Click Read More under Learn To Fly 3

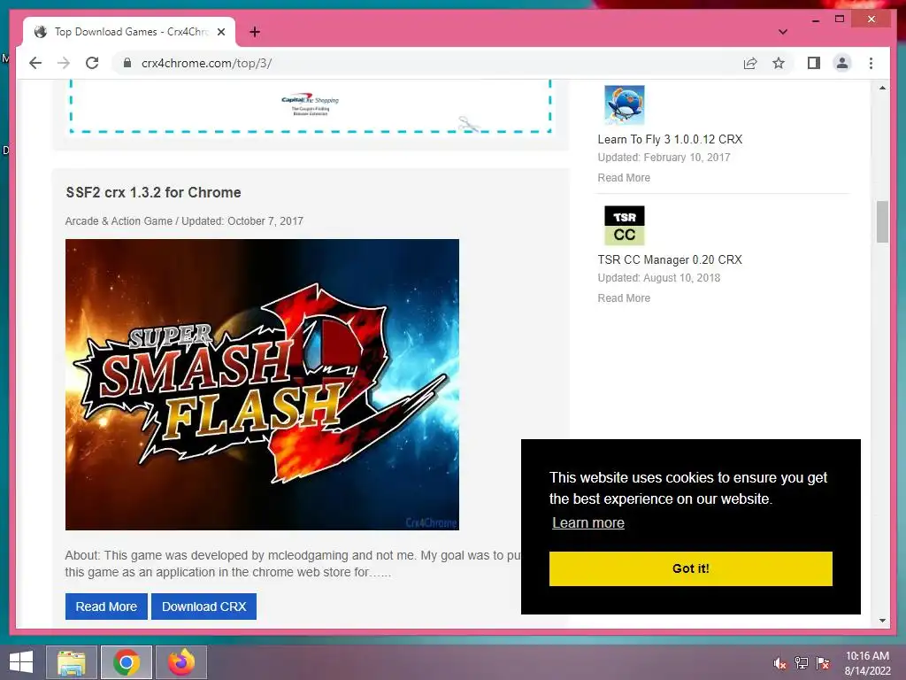click(x=624, y=177)
